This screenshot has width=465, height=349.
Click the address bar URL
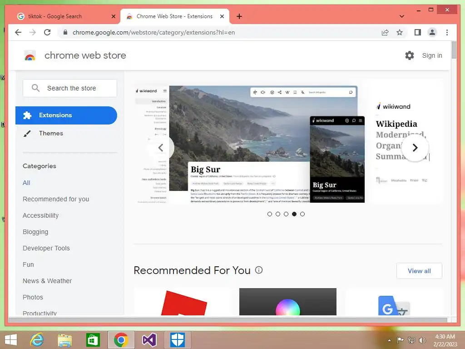point(153,32)
